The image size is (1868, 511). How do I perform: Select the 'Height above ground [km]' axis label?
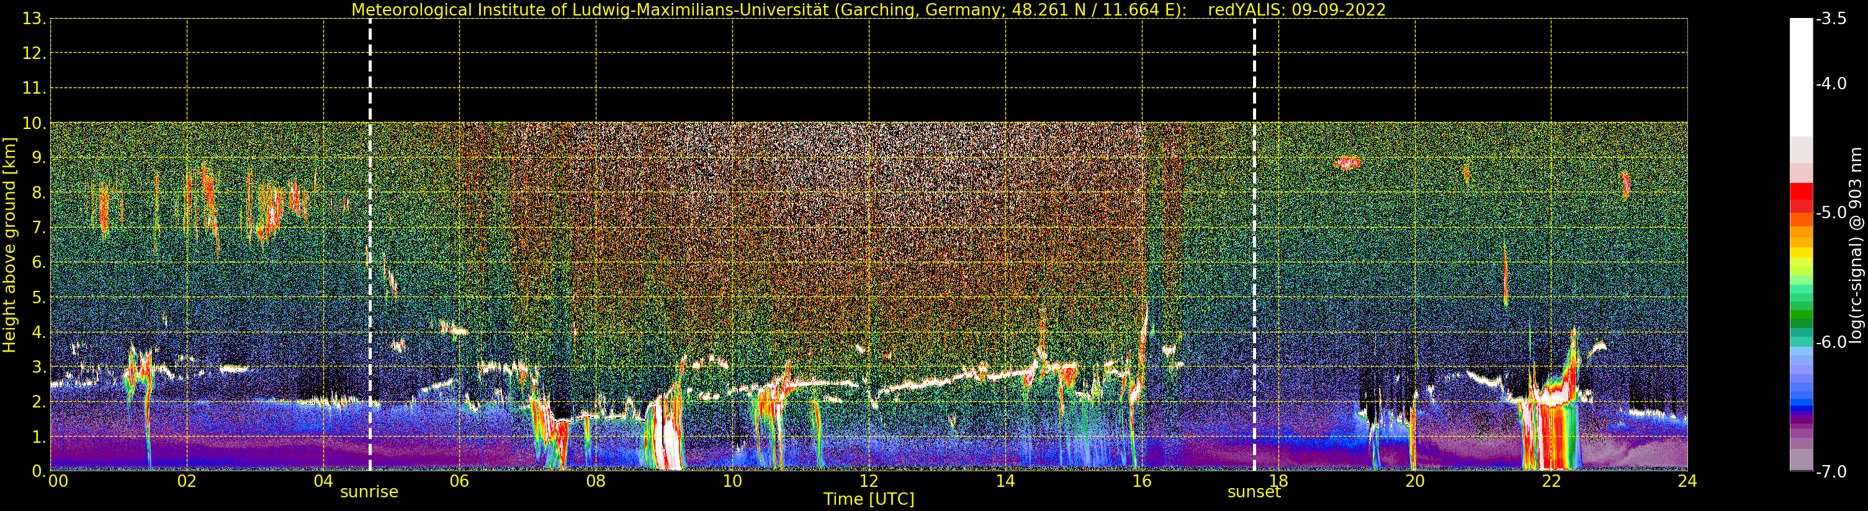9,245
